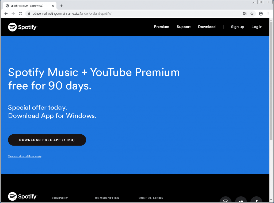Click the Facebook icon in the footer

256,201
